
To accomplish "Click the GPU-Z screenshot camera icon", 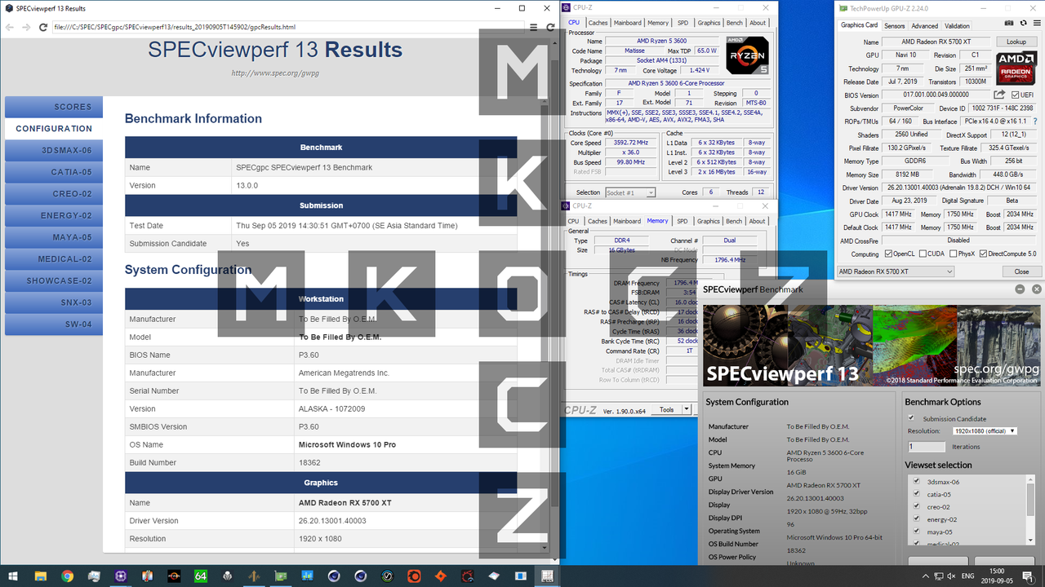I will click(1009, 23).
